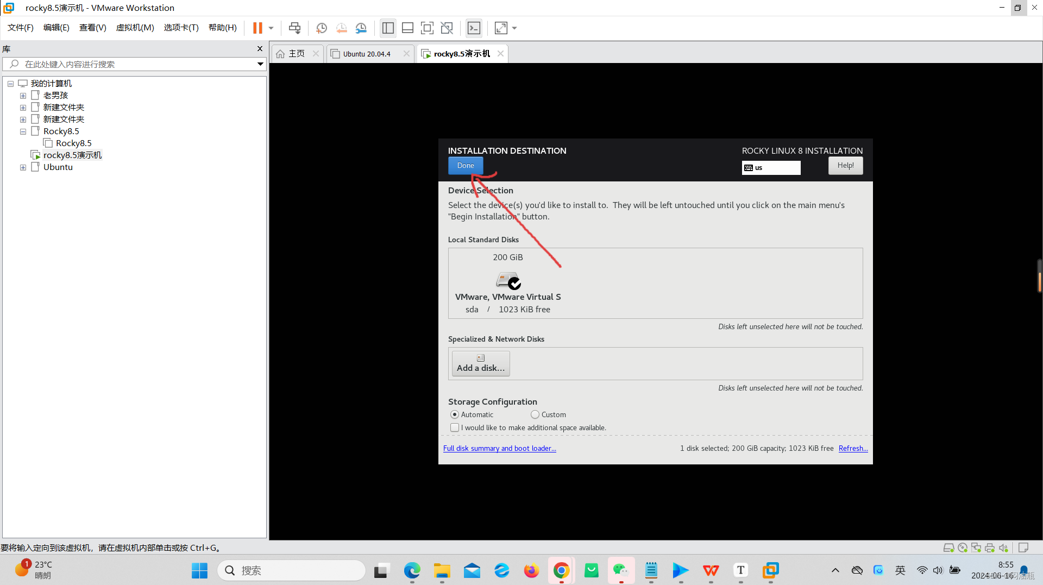The height and width of the screenshot is (585, 1043).
Task: Select the rocky8.5演示机 VM in library
Action: pos(72,155)
